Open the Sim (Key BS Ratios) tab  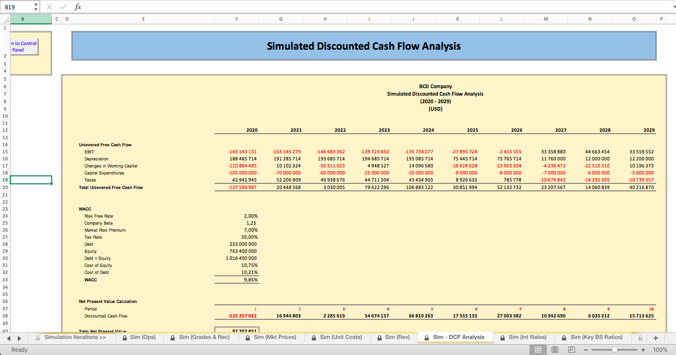pos(592,337)
